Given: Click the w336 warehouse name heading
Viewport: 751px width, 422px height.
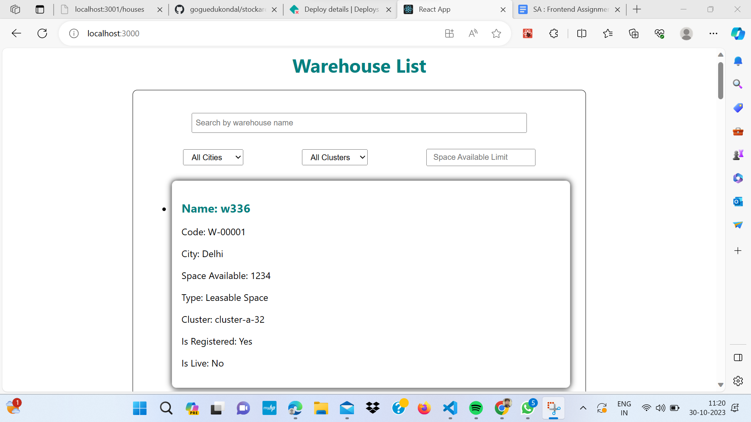Looking at the screenshot, I should (216, 209).
